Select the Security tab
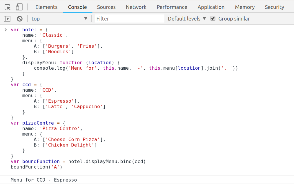The height and width of the screenshot is (185, 294). pyautogui.click(x=274, y=7)
